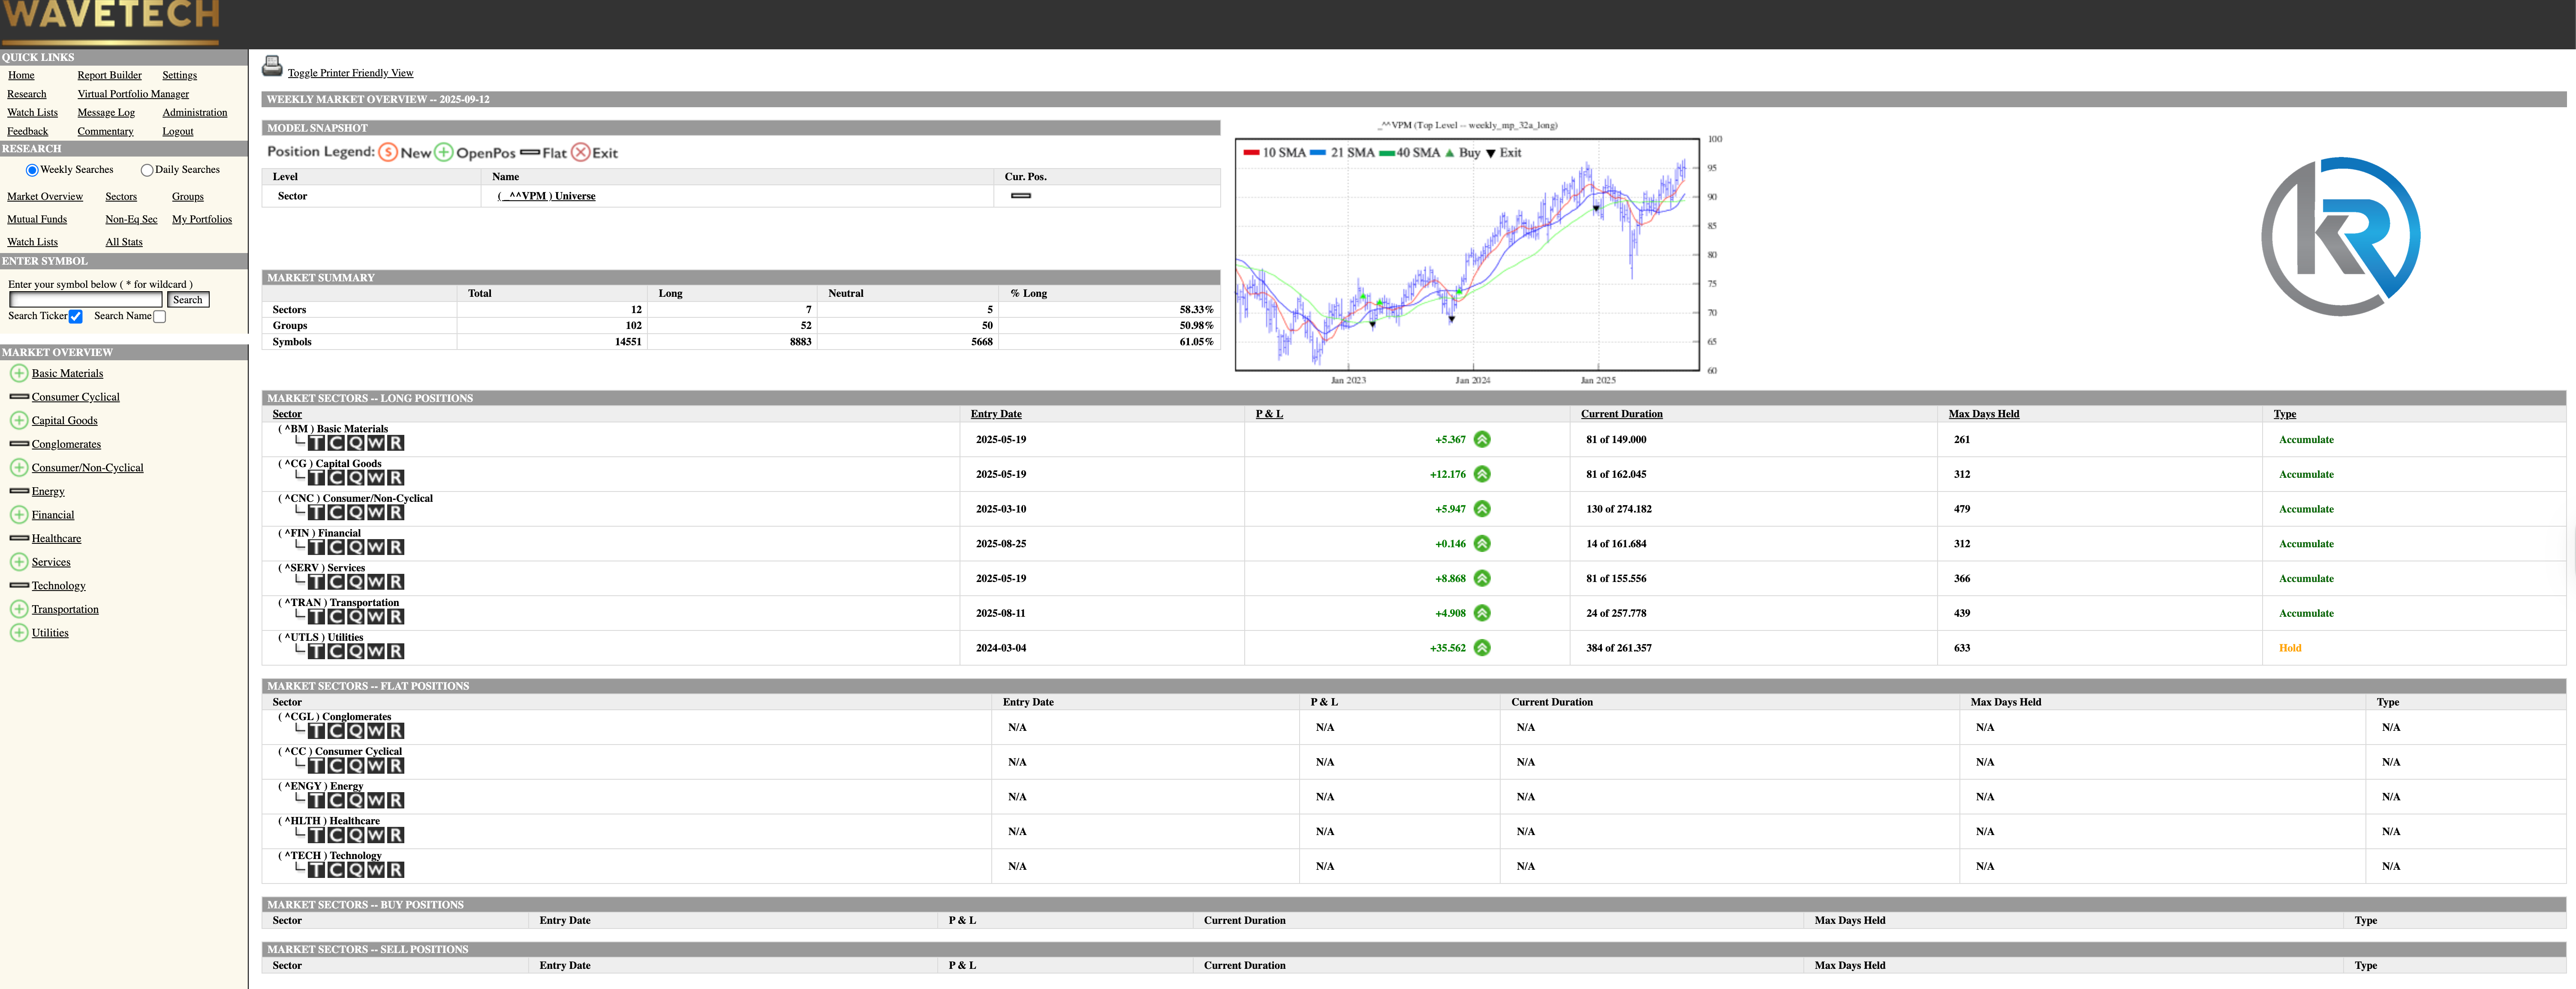Click the W icon under Utilities row

coord(376,651)
